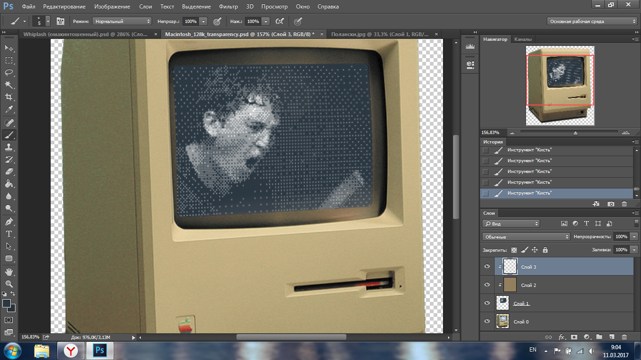The height and width of the screenshot is (360, 641).
Task: Switch to the Каналы tab
Action: pos(523,39)
